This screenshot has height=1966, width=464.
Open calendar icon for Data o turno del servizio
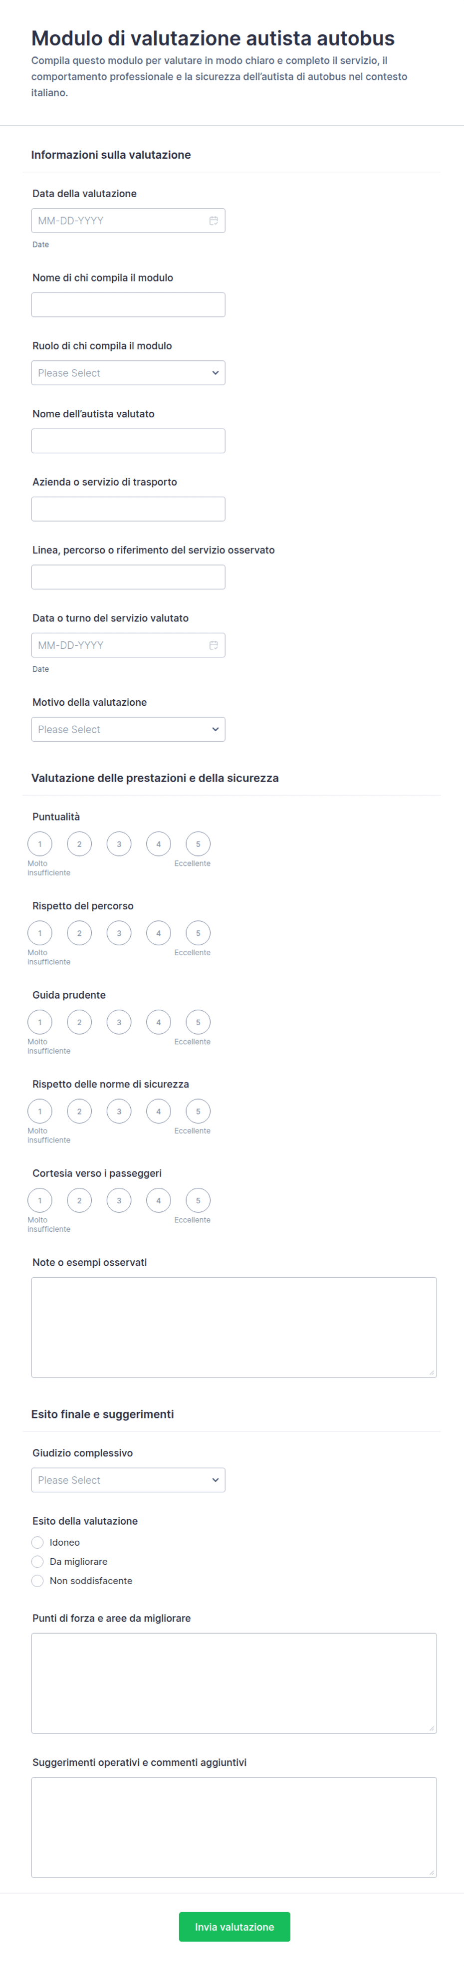coord(214,645)
